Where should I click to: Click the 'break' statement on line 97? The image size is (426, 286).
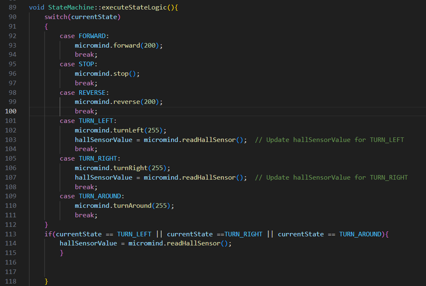[x=84, y=83]
